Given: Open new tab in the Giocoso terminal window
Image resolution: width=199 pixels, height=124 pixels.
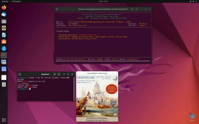Looking at the screenshot, I should 57,9.
